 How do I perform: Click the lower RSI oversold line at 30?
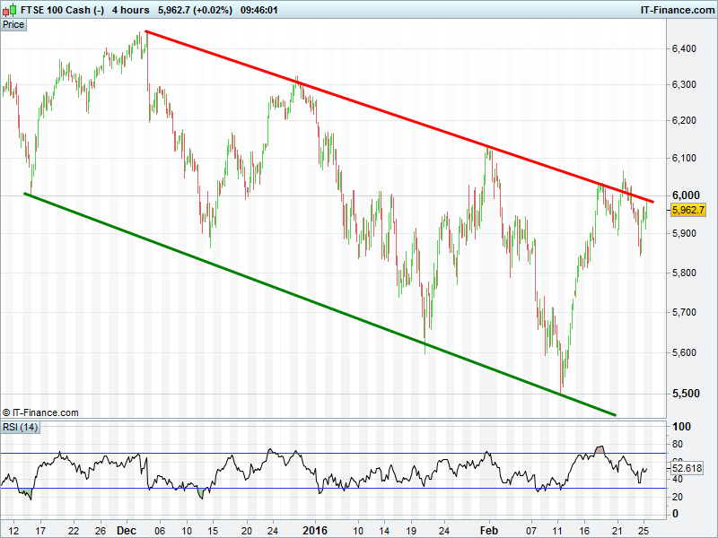click(x=333, y=488)
